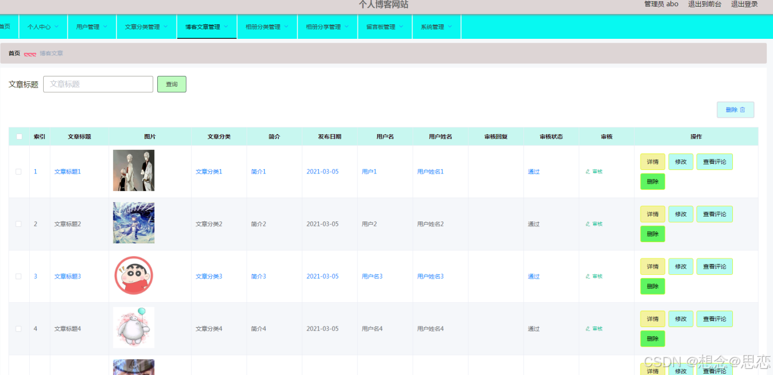
Task: Open the 个人中心 menu item
Action: coord(43,27)
